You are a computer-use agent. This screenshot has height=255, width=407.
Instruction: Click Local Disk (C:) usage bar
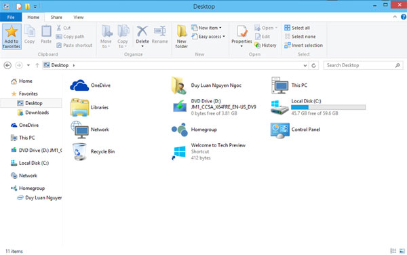(328, 107)
